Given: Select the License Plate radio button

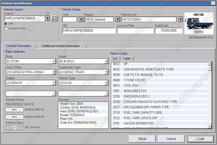Looking at the screenshot, I should click(6, 28).
